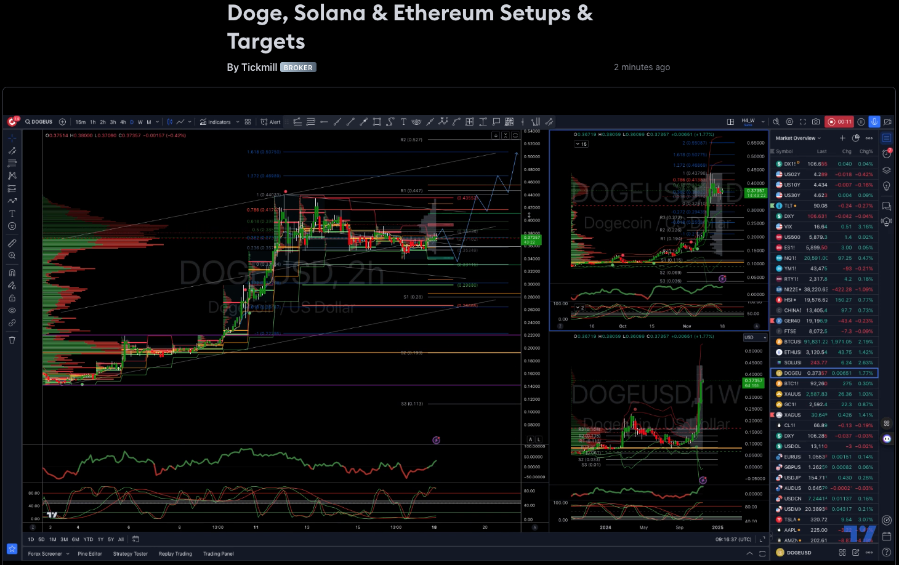Toggle the camera-off video icon
899x565 pixels.
point(887,122)
